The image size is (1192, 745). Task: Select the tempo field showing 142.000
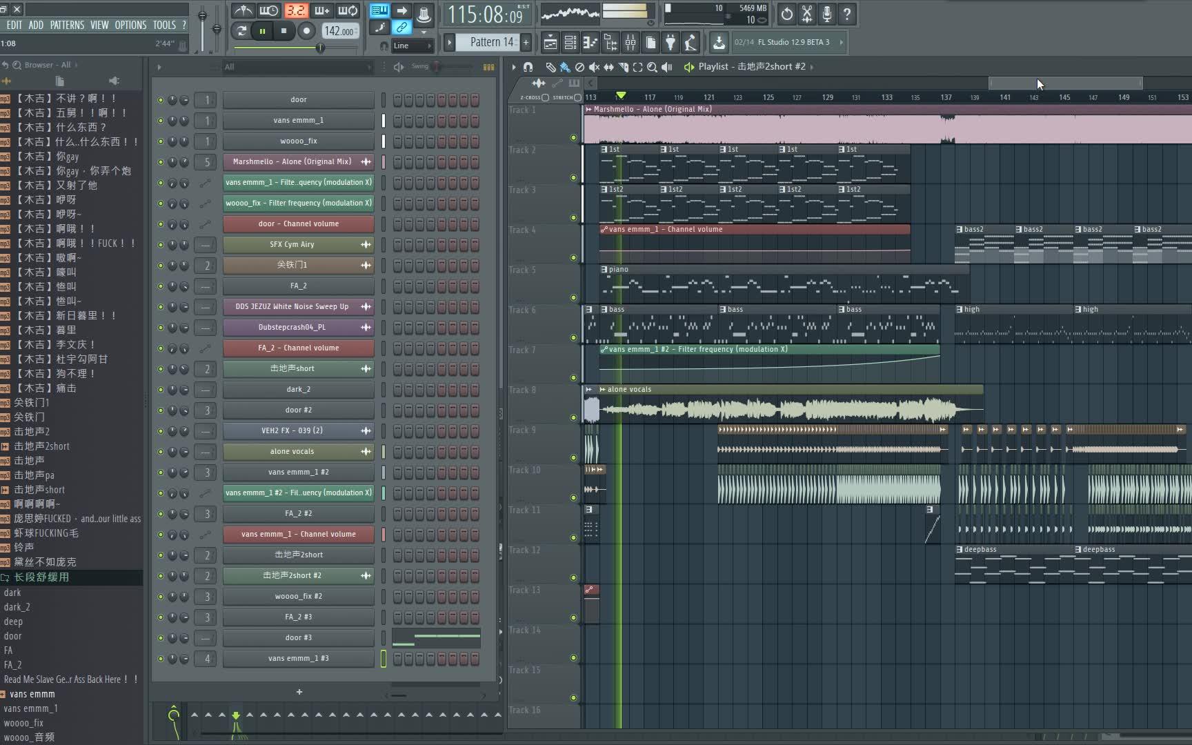[339, 31]
